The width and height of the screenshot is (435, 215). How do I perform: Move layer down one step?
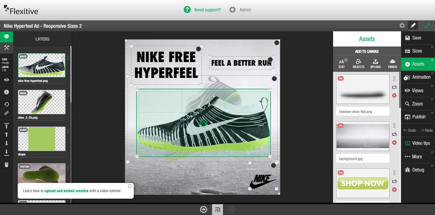[x=6, y=143]
